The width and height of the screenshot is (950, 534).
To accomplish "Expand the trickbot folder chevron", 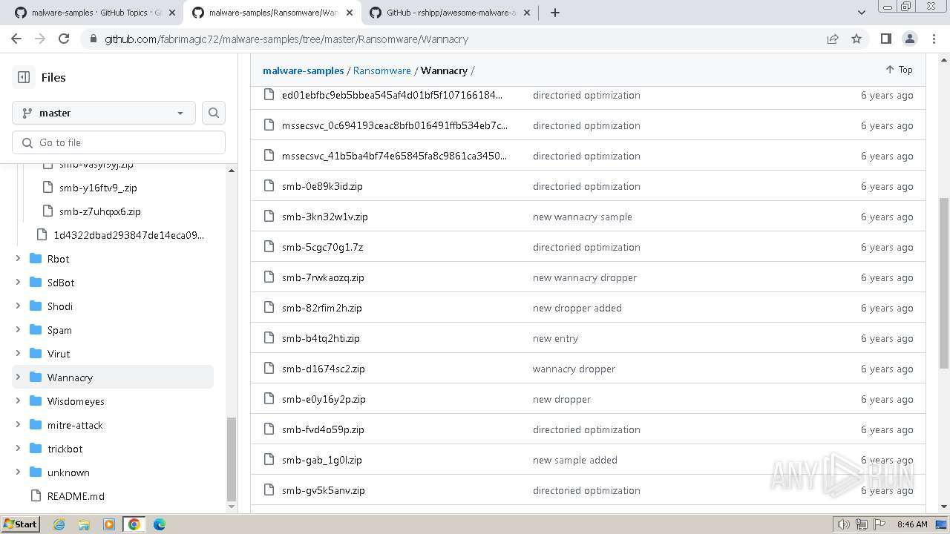I will pos(18,449).
